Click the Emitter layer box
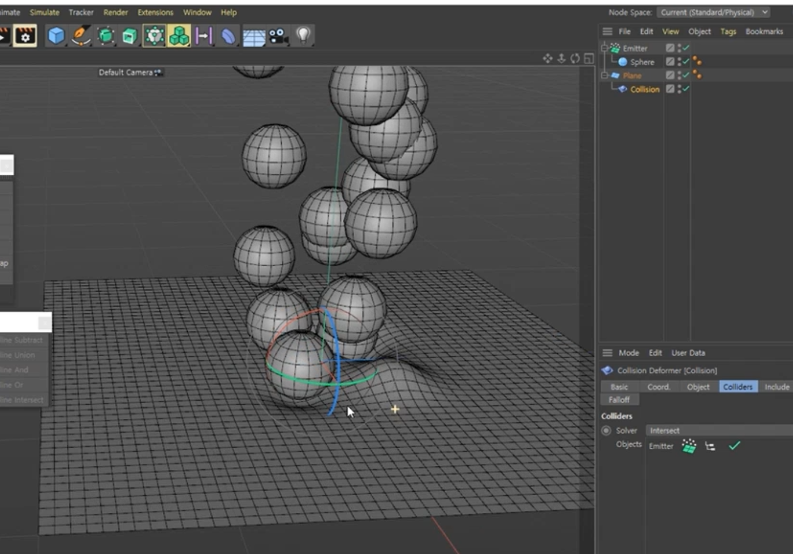The image size is (793, 554). (x=670, y=48)
